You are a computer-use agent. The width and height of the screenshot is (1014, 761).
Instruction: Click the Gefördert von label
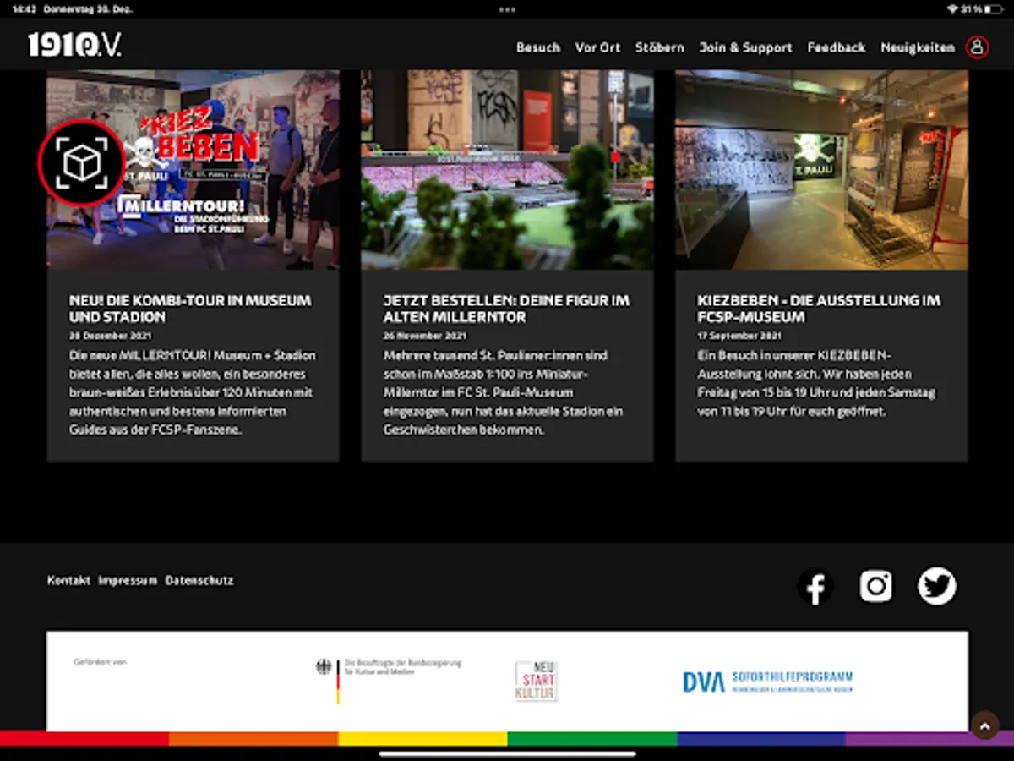tap(101, 662)
